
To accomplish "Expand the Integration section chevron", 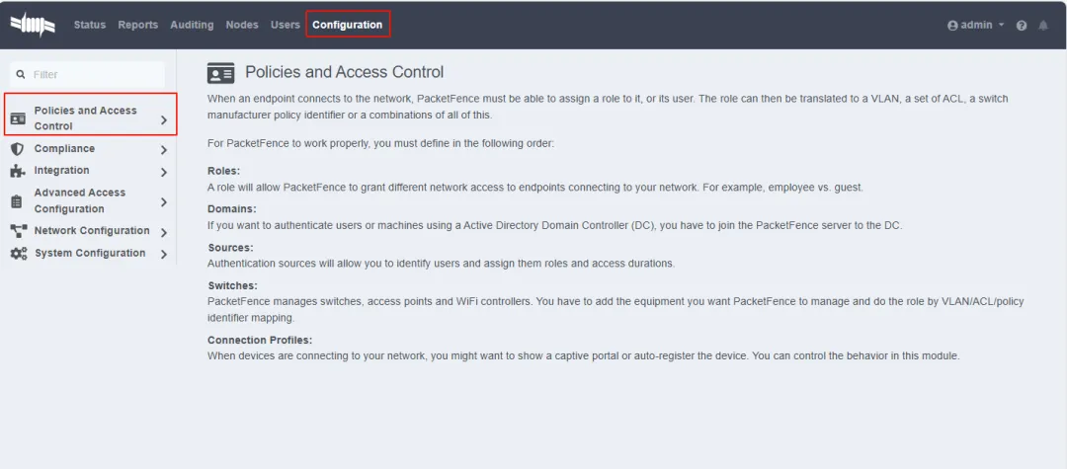I will coord(164,172).
